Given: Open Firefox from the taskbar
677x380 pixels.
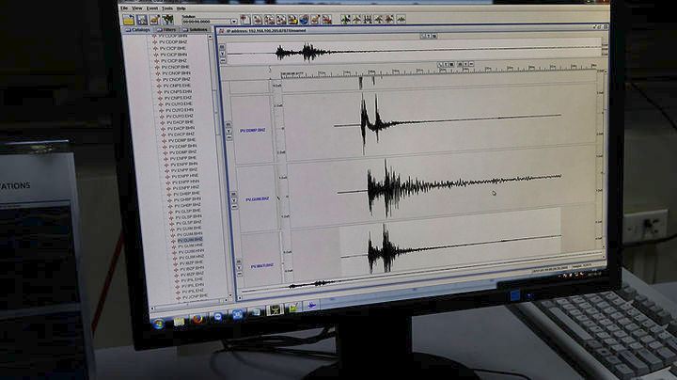Looking at the screenshot, I should (x=198, y=319).
